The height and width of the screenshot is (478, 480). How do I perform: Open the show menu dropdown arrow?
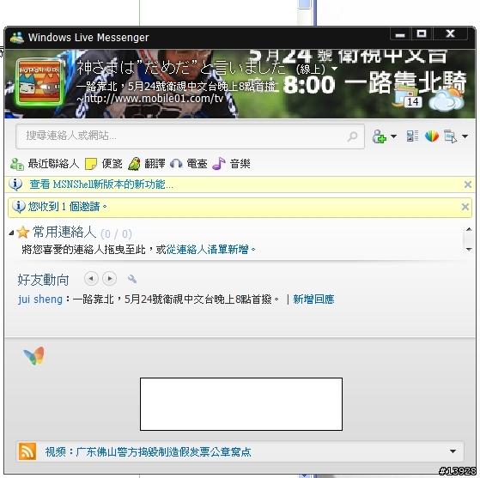pyautogui.click(x=465, y=136)
